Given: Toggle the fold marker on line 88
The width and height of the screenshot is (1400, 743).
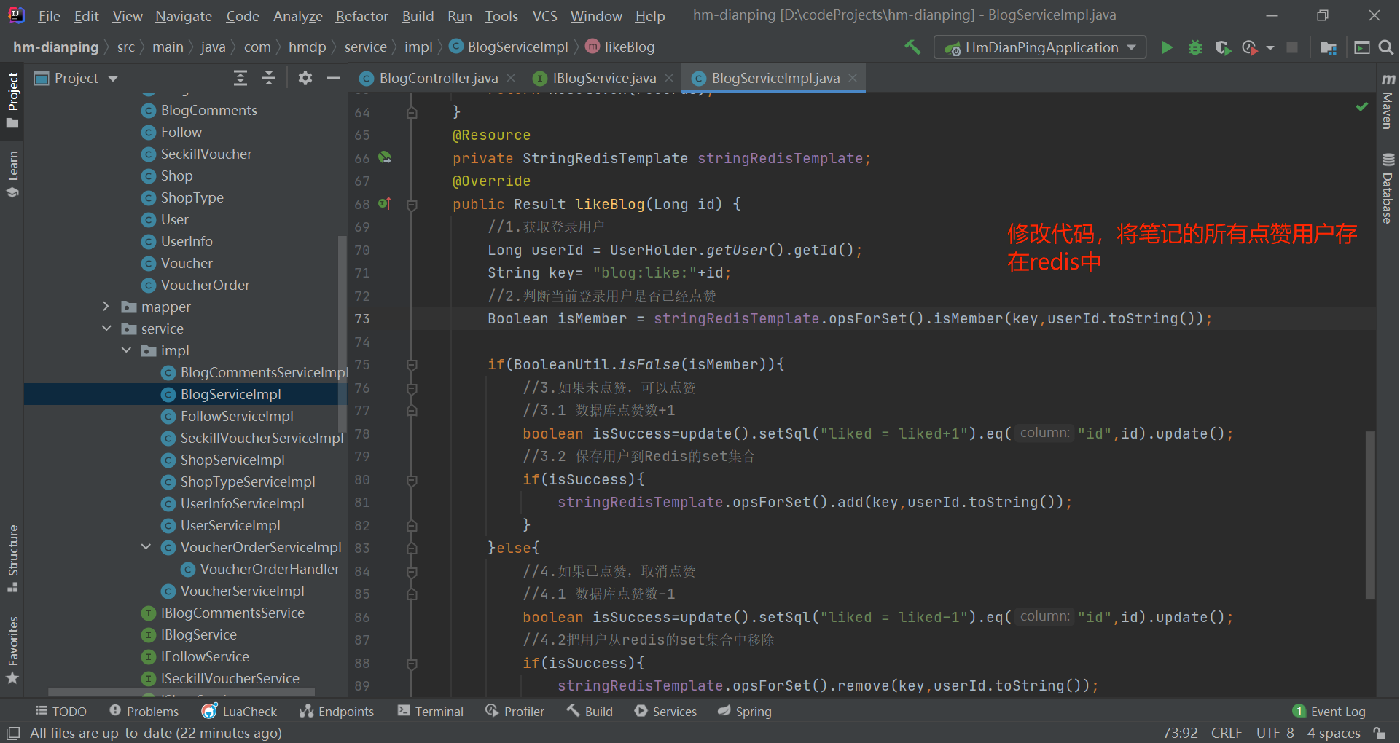Looking at the screenshot, I should click(412, 664).
